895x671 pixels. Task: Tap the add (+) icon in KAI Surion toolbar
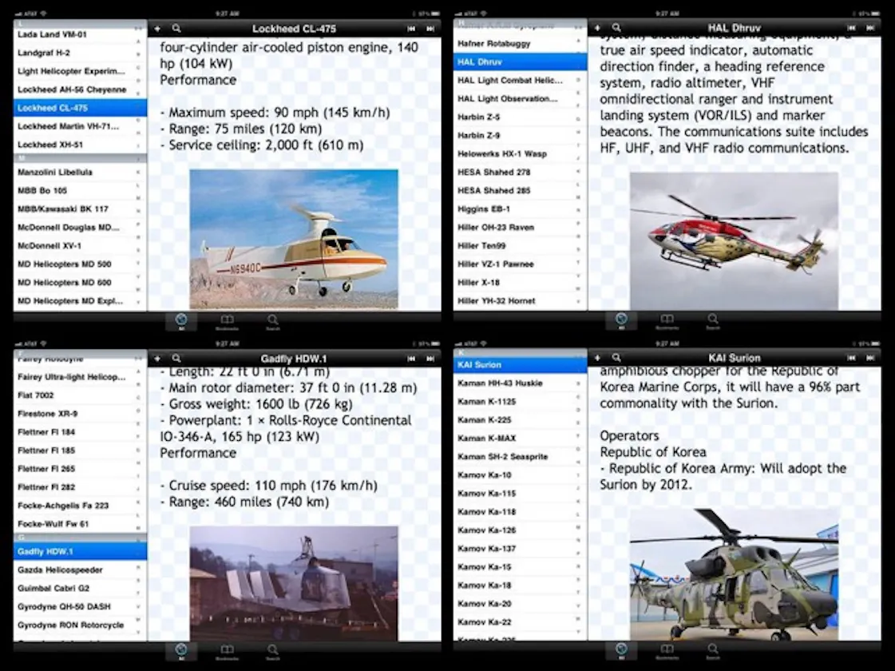point(597,358)
